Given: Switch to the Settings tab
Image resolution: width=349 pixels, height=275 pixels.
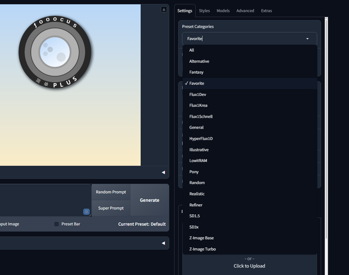Looking at the screenshot, I should [185, 11].
